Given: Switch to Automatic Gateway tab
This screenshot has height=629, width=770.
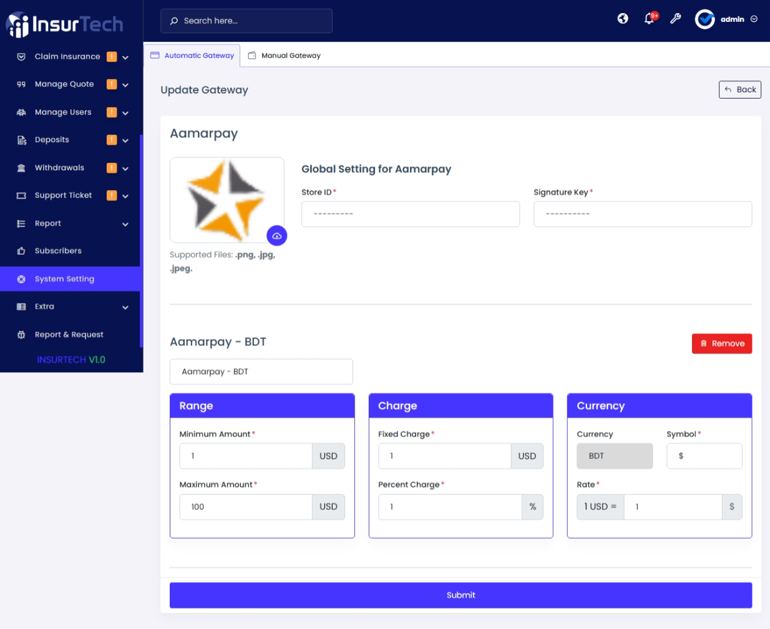Looking at the screenshot, I should point(192,55).
